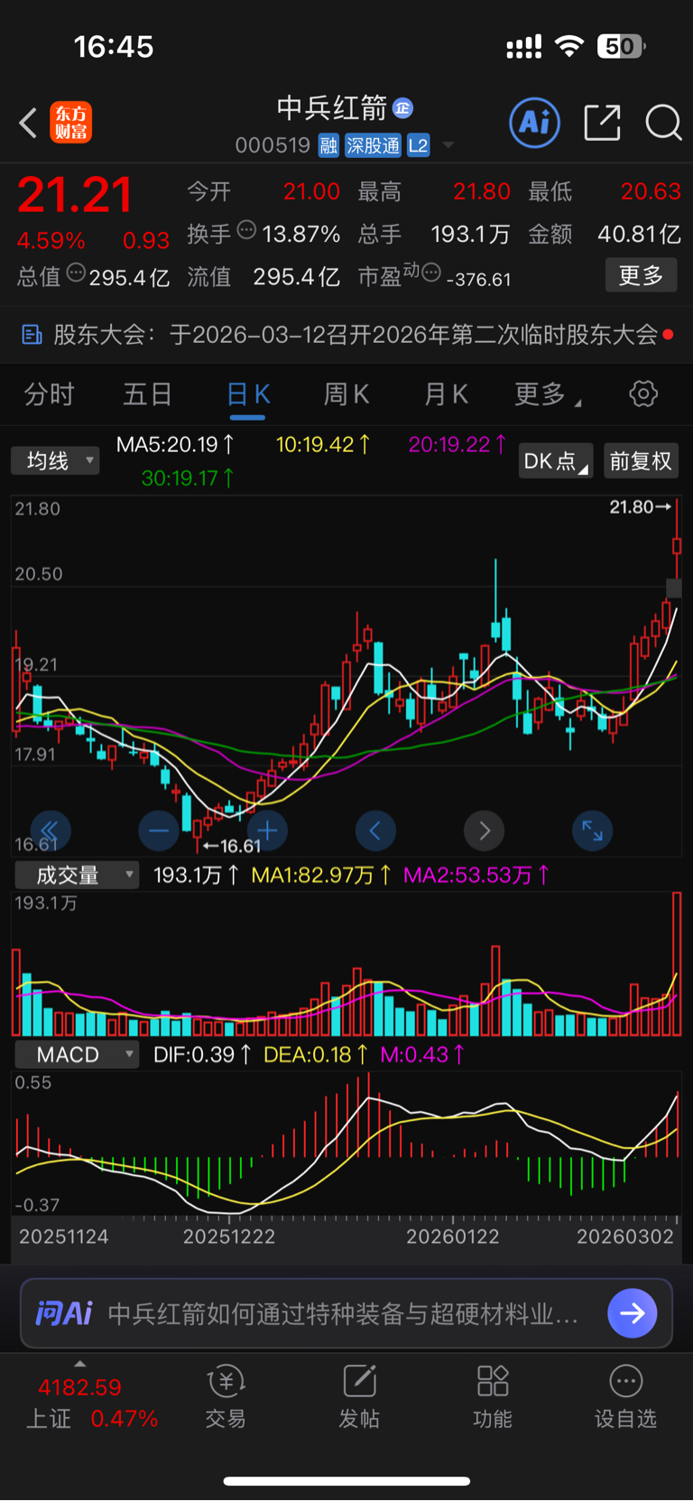Tap the battery indicator in status bar
The height and width of the screenshot is (1501, 693).
coord(622,46)
